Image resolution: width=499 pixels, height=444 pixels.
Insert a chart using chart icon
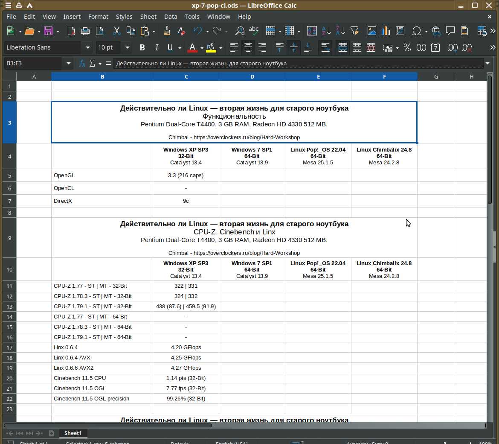386,31
